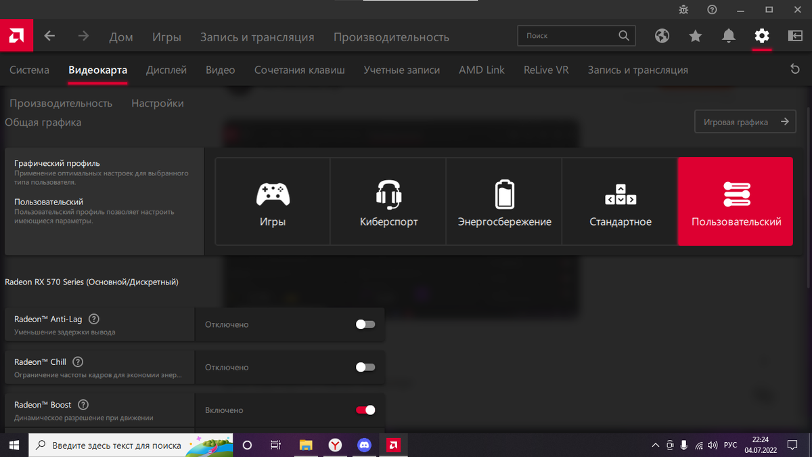Show help for Radeon Boost
This screenshot has width=812, height=457.
point(83,405)
